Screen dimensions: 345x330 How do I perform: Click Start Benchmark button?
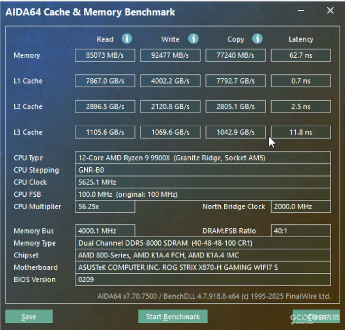pos(172,317)
